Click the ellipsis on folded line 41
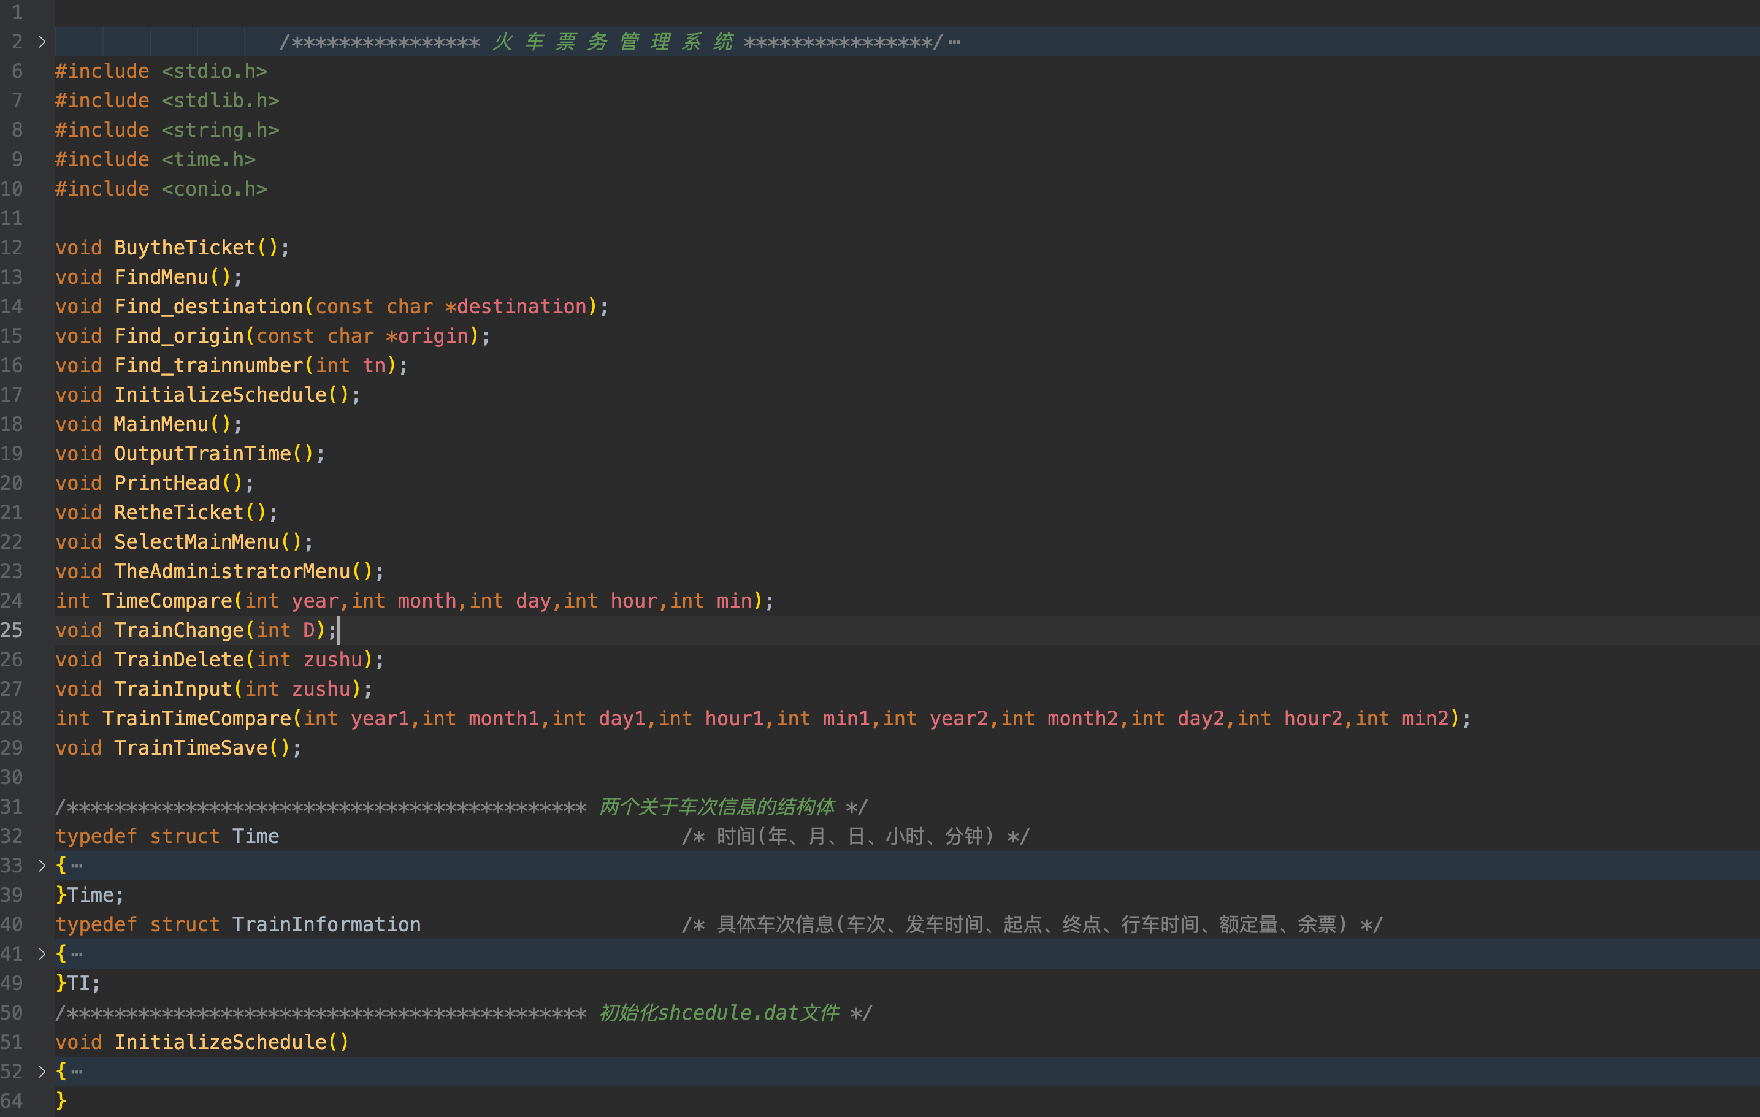The width and height of the screenshot is (1760, 1117). 77,955
